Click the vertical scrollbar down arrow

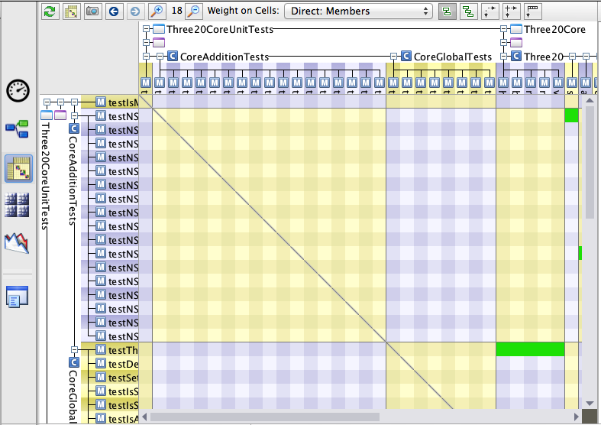tap(590, 403)
